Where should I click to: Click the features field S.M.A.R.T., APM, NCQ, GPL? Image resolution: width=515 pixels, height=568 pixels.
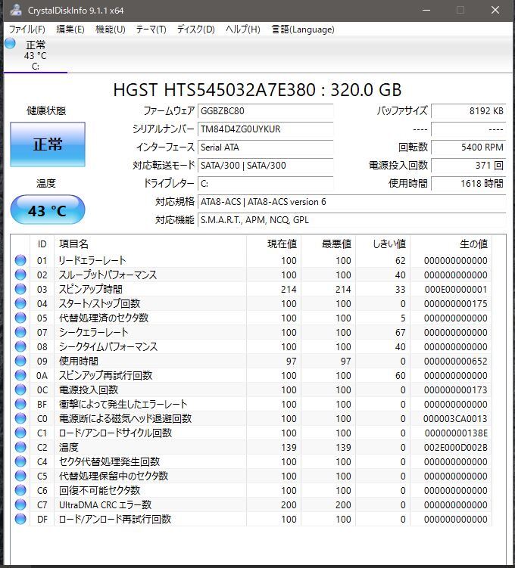[x=351, y=219]
